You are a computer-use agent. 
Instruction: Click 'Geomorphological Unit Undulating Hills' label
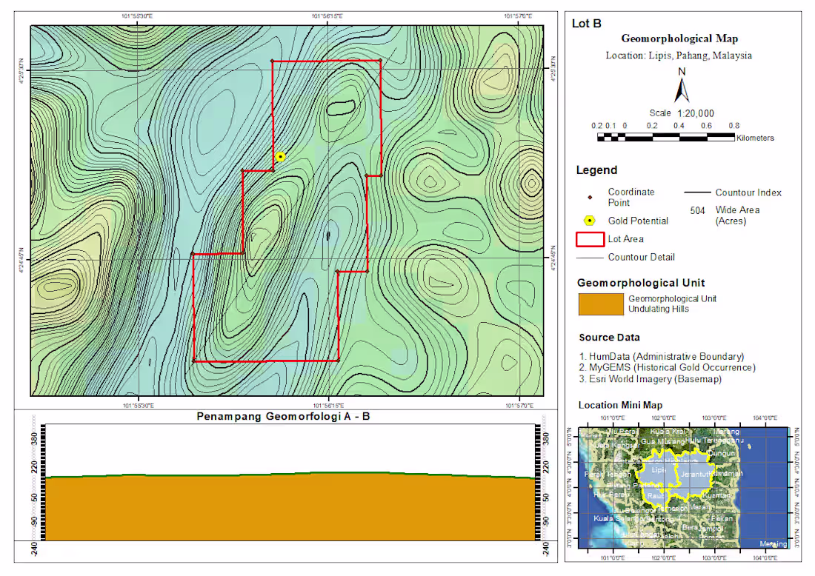pos(672,304)
